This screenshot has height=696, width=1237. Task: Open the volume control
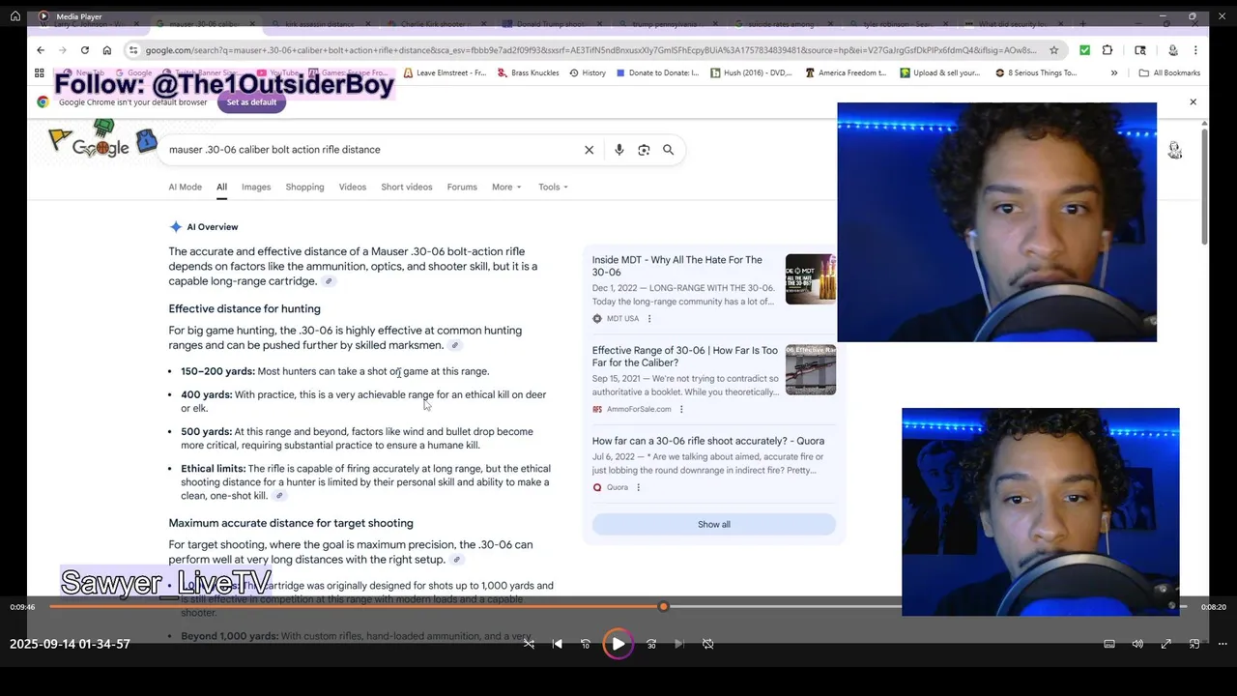[x=1137, y=644]
